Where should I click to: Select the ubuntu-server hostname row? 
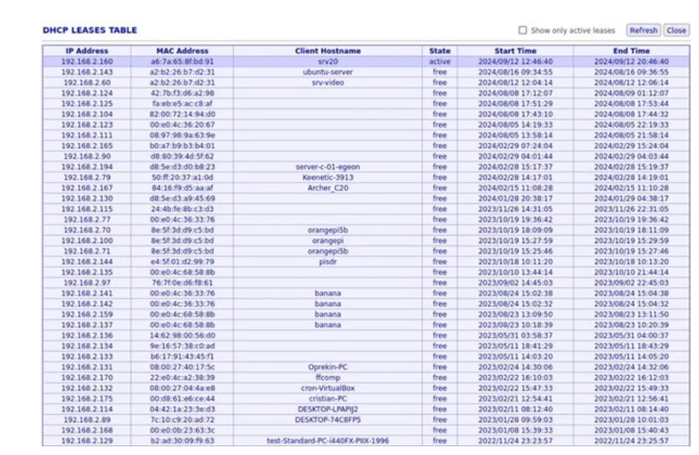pos(328,72)
